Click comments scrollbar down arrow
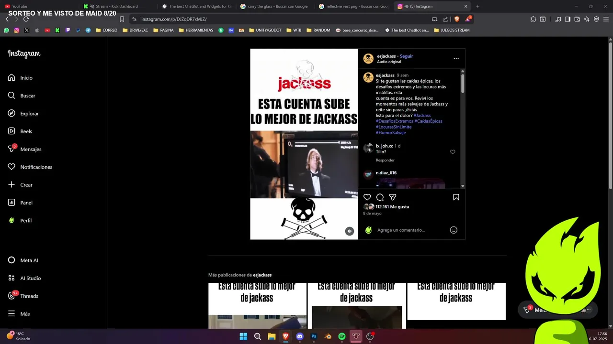Image resolution: width=613 pixels, height=344 pixels. point(463,186)
